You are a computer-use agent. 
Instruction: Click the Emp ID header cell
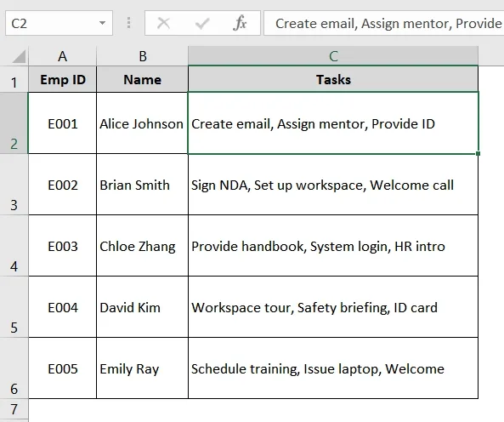[x=63, y=79]
